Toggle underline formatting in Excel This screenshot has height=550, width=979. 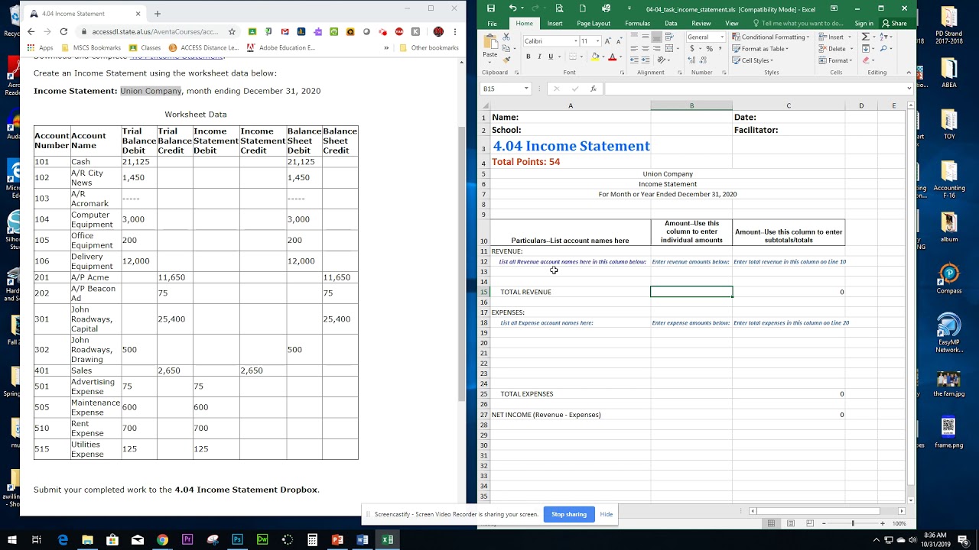click(x=551, y=57)
